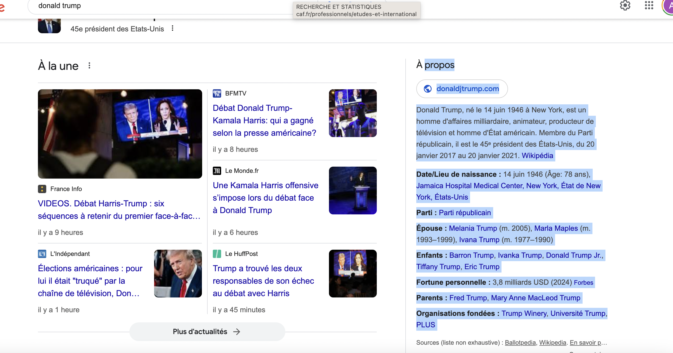This screenshot has height=353, width=673.
Task: Open BFMTV headline about debate winner
Action: pos(265,120)
